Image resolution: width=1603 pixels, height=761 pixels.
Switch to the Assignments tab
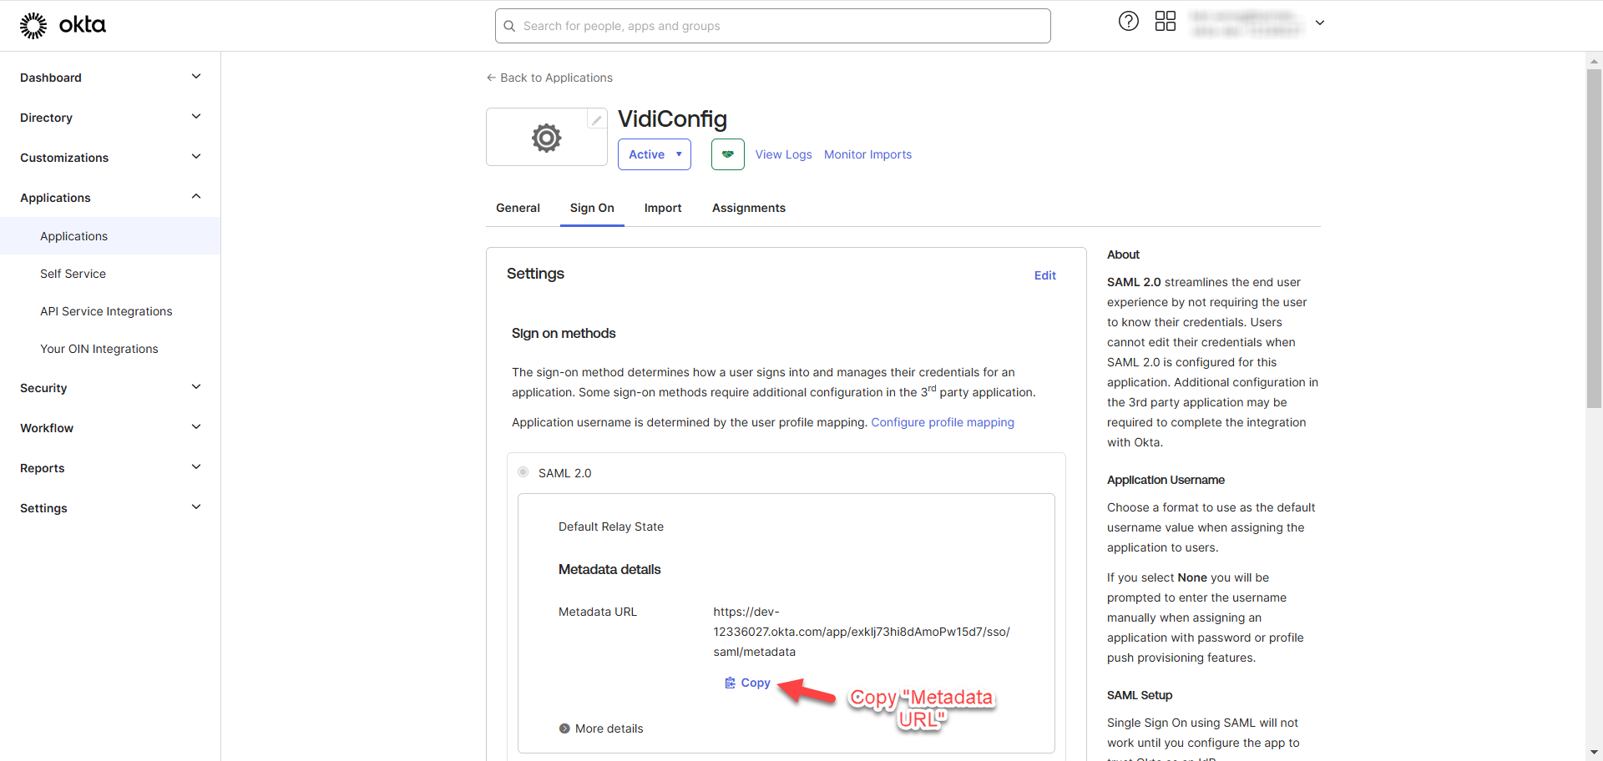(x=748, y=208)
